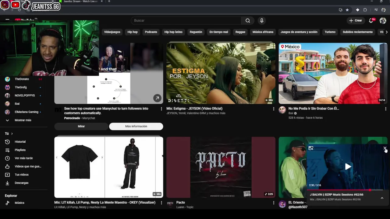Click install app icon in address bar
The height and width of the screenshot is (219, 390).
pos(340,10)
